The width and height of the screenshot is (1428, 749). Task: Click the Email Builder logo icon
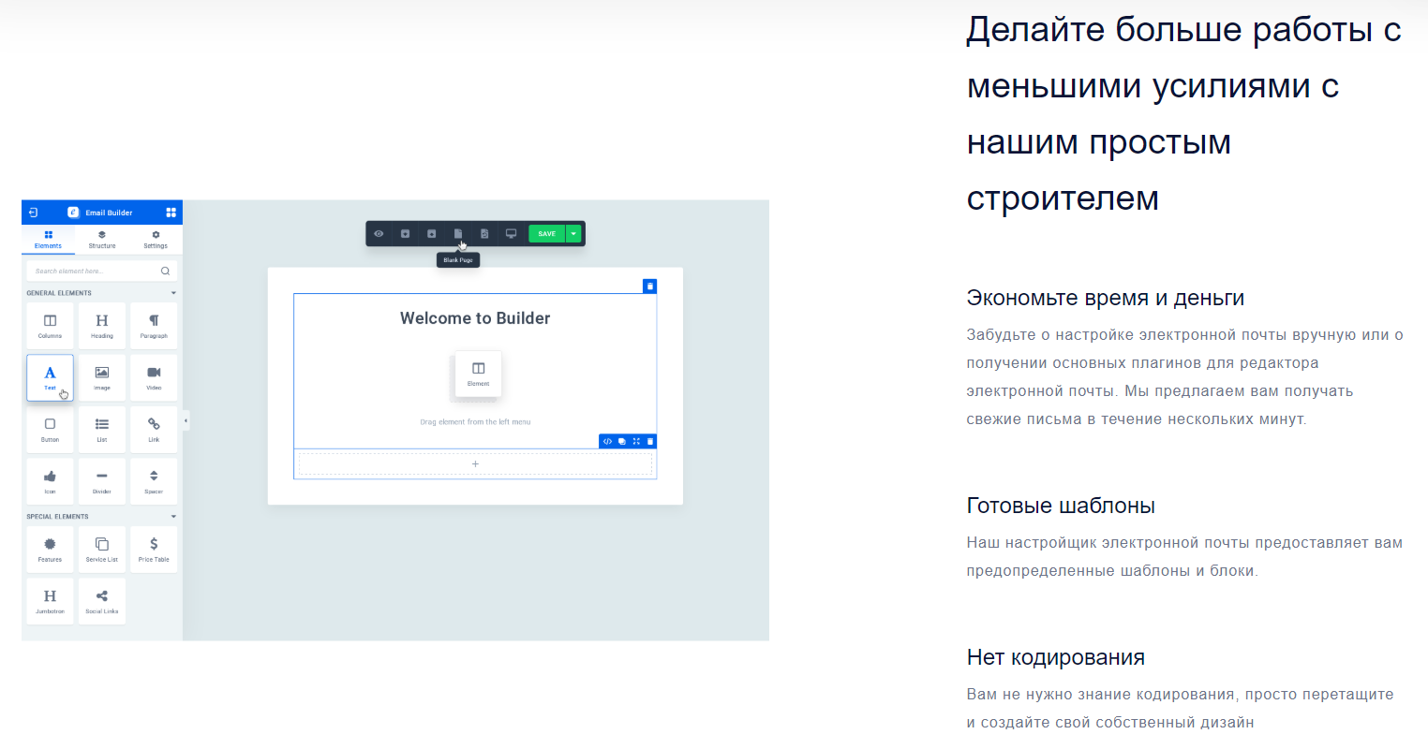coord(73,213)
